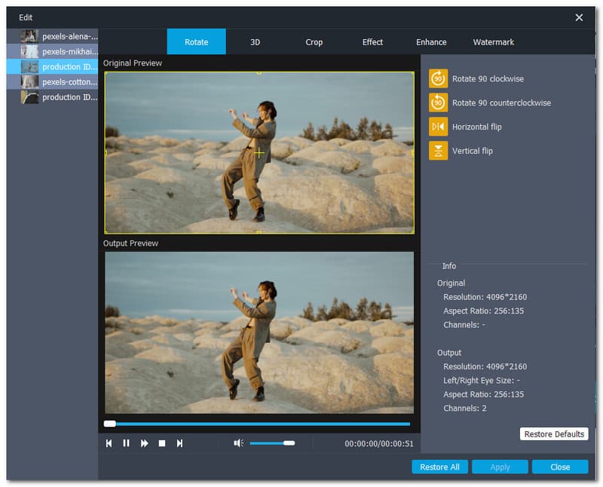The width and height of the screenshot is (603, 487).
Task: Stop the video playback
Action: pos(162,443)
